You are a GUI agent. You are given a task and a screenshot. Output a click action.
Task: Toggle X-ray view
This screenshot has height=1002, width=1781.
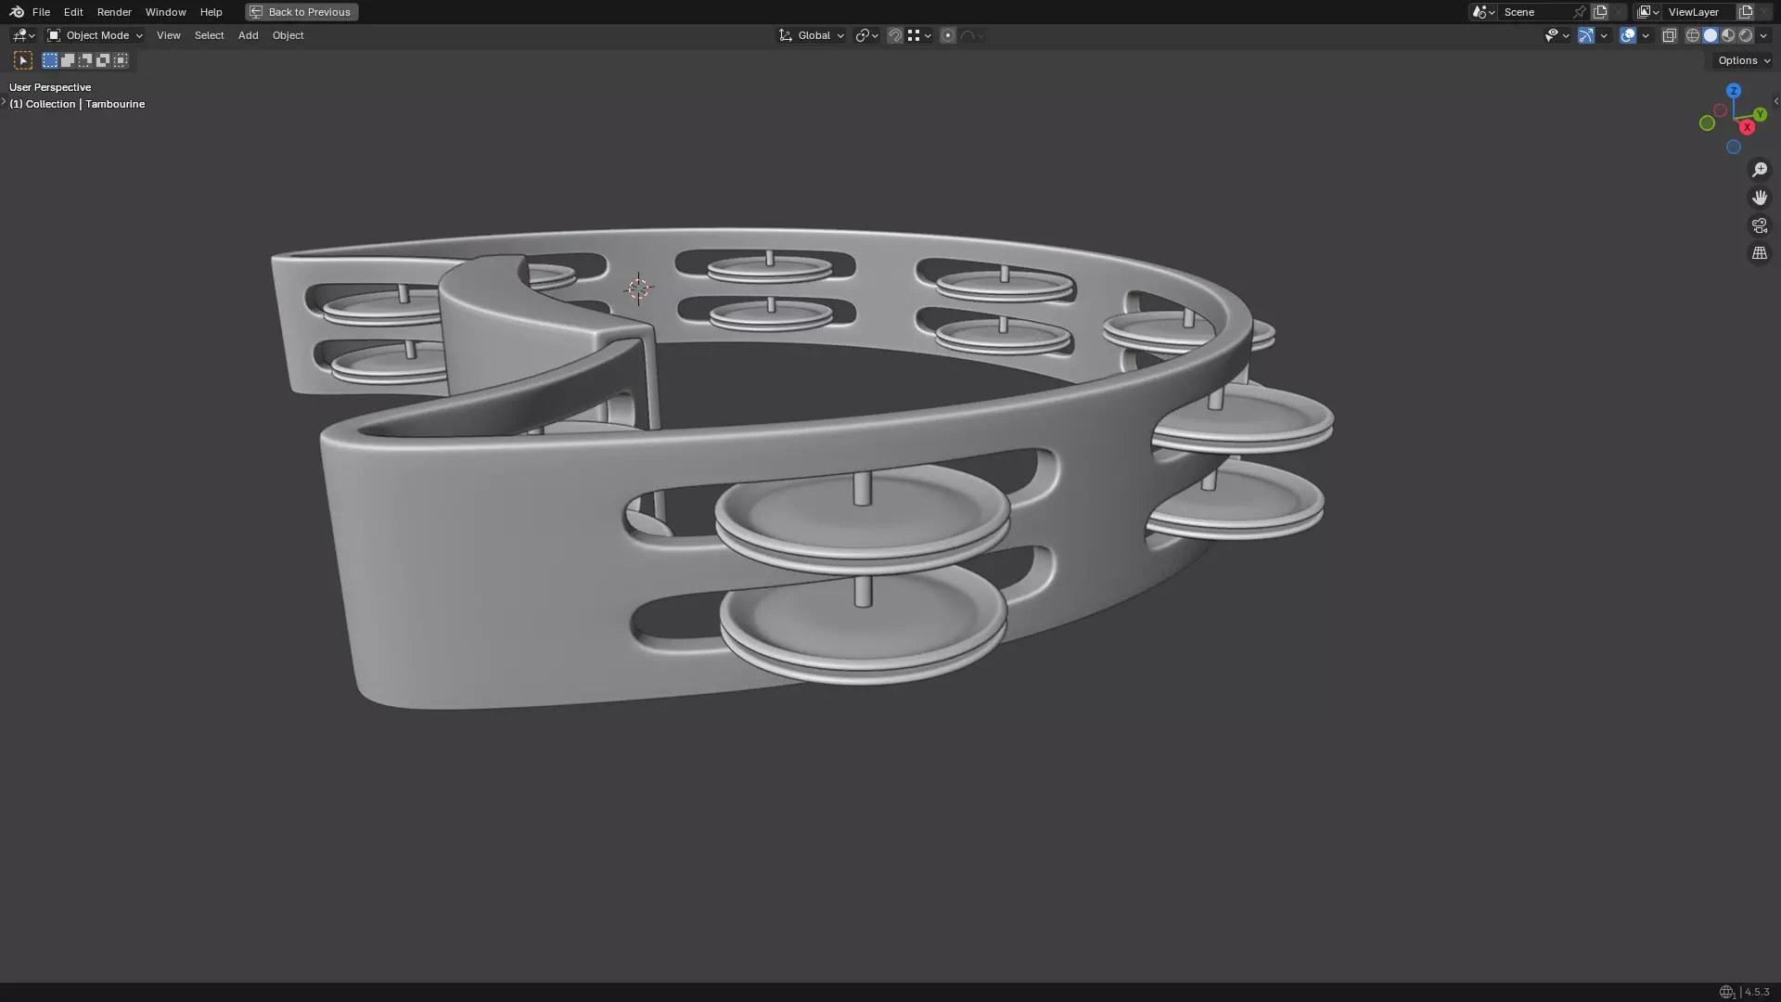click(x=1669, y=35)
